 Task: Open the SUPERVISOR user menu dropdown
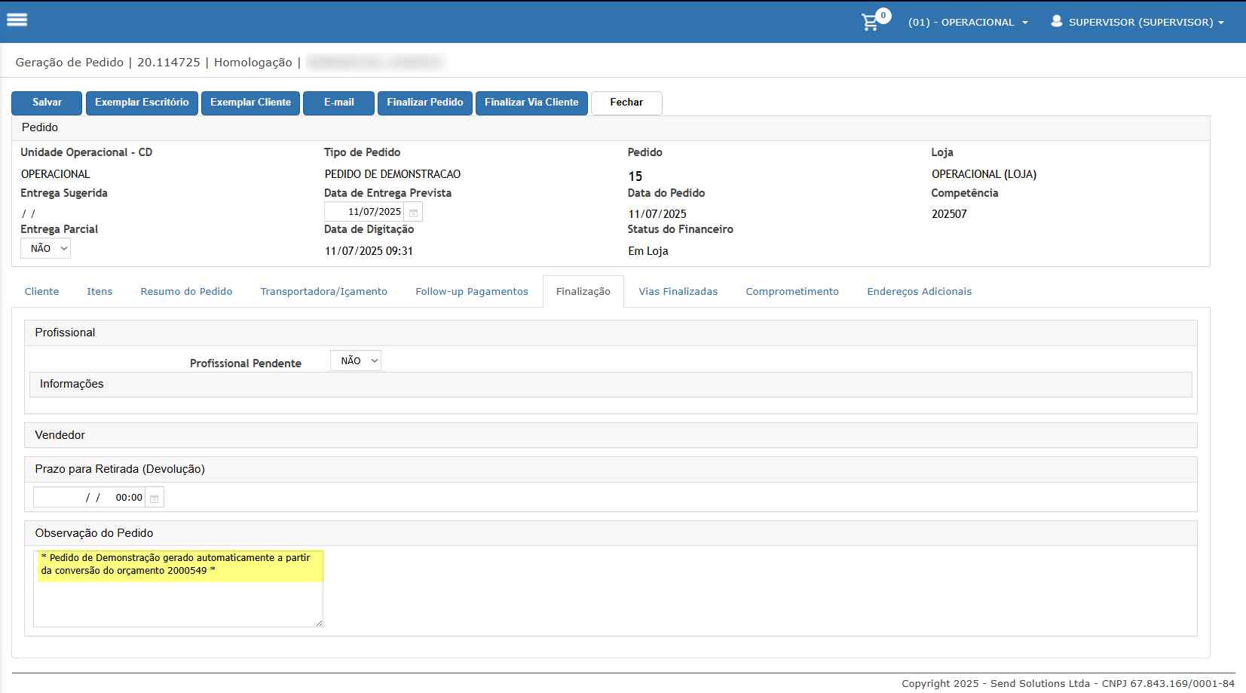[x=1146, y=23]
